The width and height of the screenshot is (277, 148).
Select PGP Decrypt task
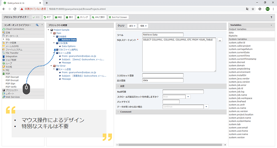tap(12, 77)
